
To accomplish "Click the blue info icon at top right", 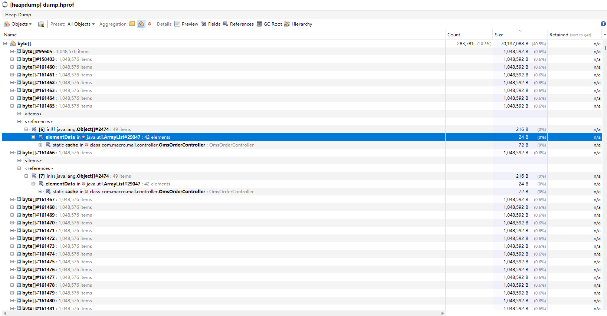I will 603,24.
